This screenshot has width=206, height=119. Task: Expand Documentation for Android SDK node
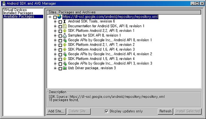click(x=55, y=26)
